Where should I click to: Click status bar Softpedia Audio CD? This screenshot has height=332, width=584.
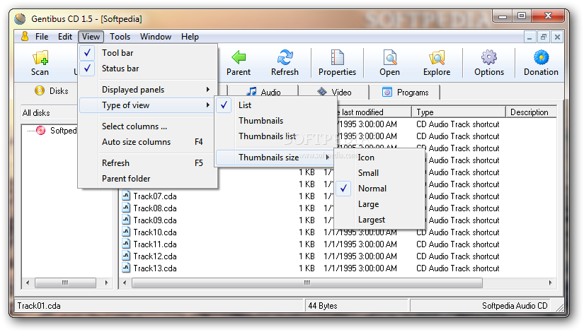pyautogui.click(x=515, y=306)
